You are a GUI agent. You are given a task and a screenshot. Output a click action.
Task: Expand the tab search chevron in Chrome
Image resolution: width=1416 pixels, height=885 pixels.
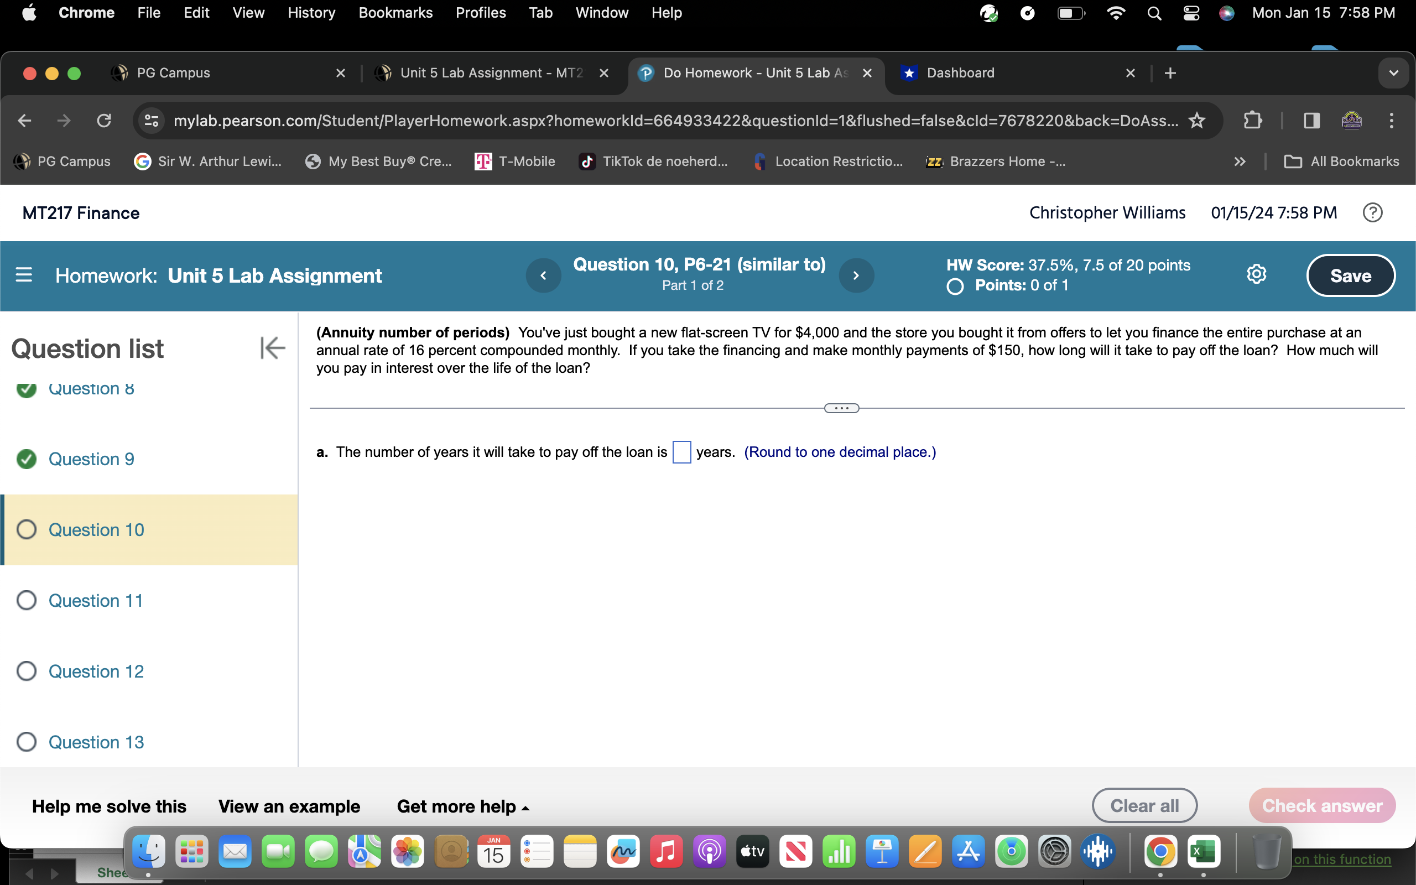click(x=1394, y=72)
